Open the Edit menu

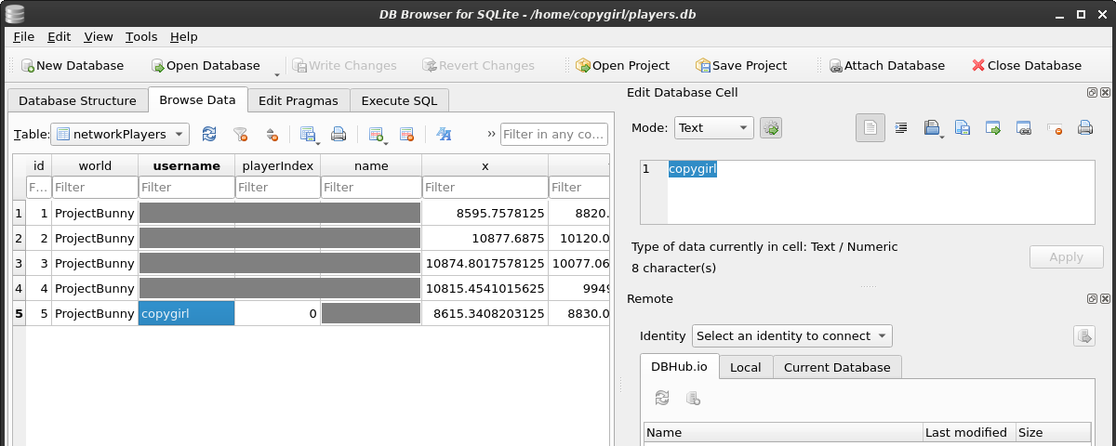coord(60,37)
